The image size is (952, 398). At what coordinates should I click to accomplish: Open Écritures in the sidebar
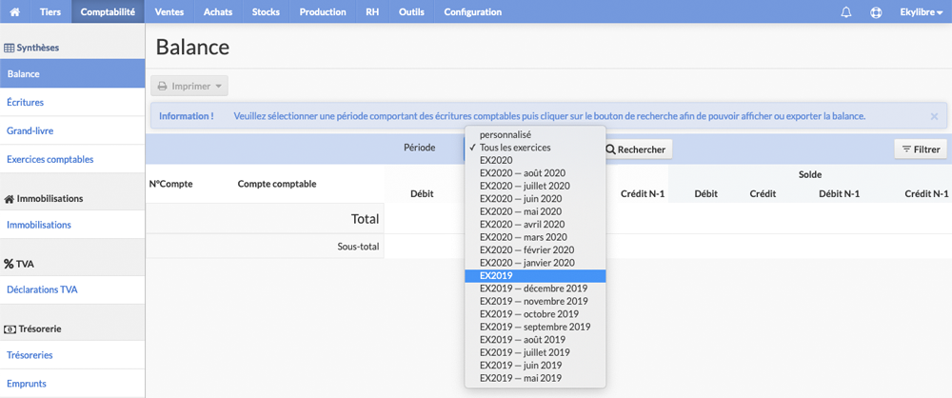click(72, 103)
